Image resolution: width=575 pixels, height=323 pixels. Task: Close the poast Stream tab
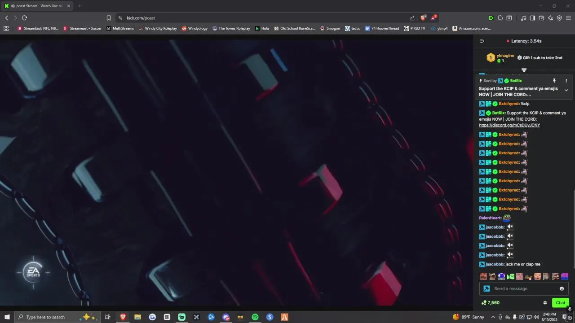click(69, 6)
